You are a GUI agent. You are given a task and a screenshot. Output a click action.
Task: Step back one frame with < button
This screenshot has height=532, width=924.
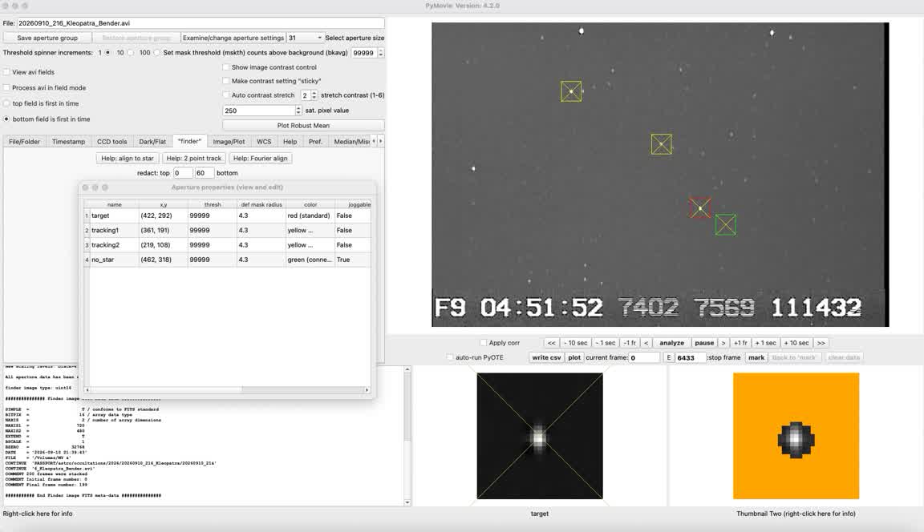click(646, 343)
